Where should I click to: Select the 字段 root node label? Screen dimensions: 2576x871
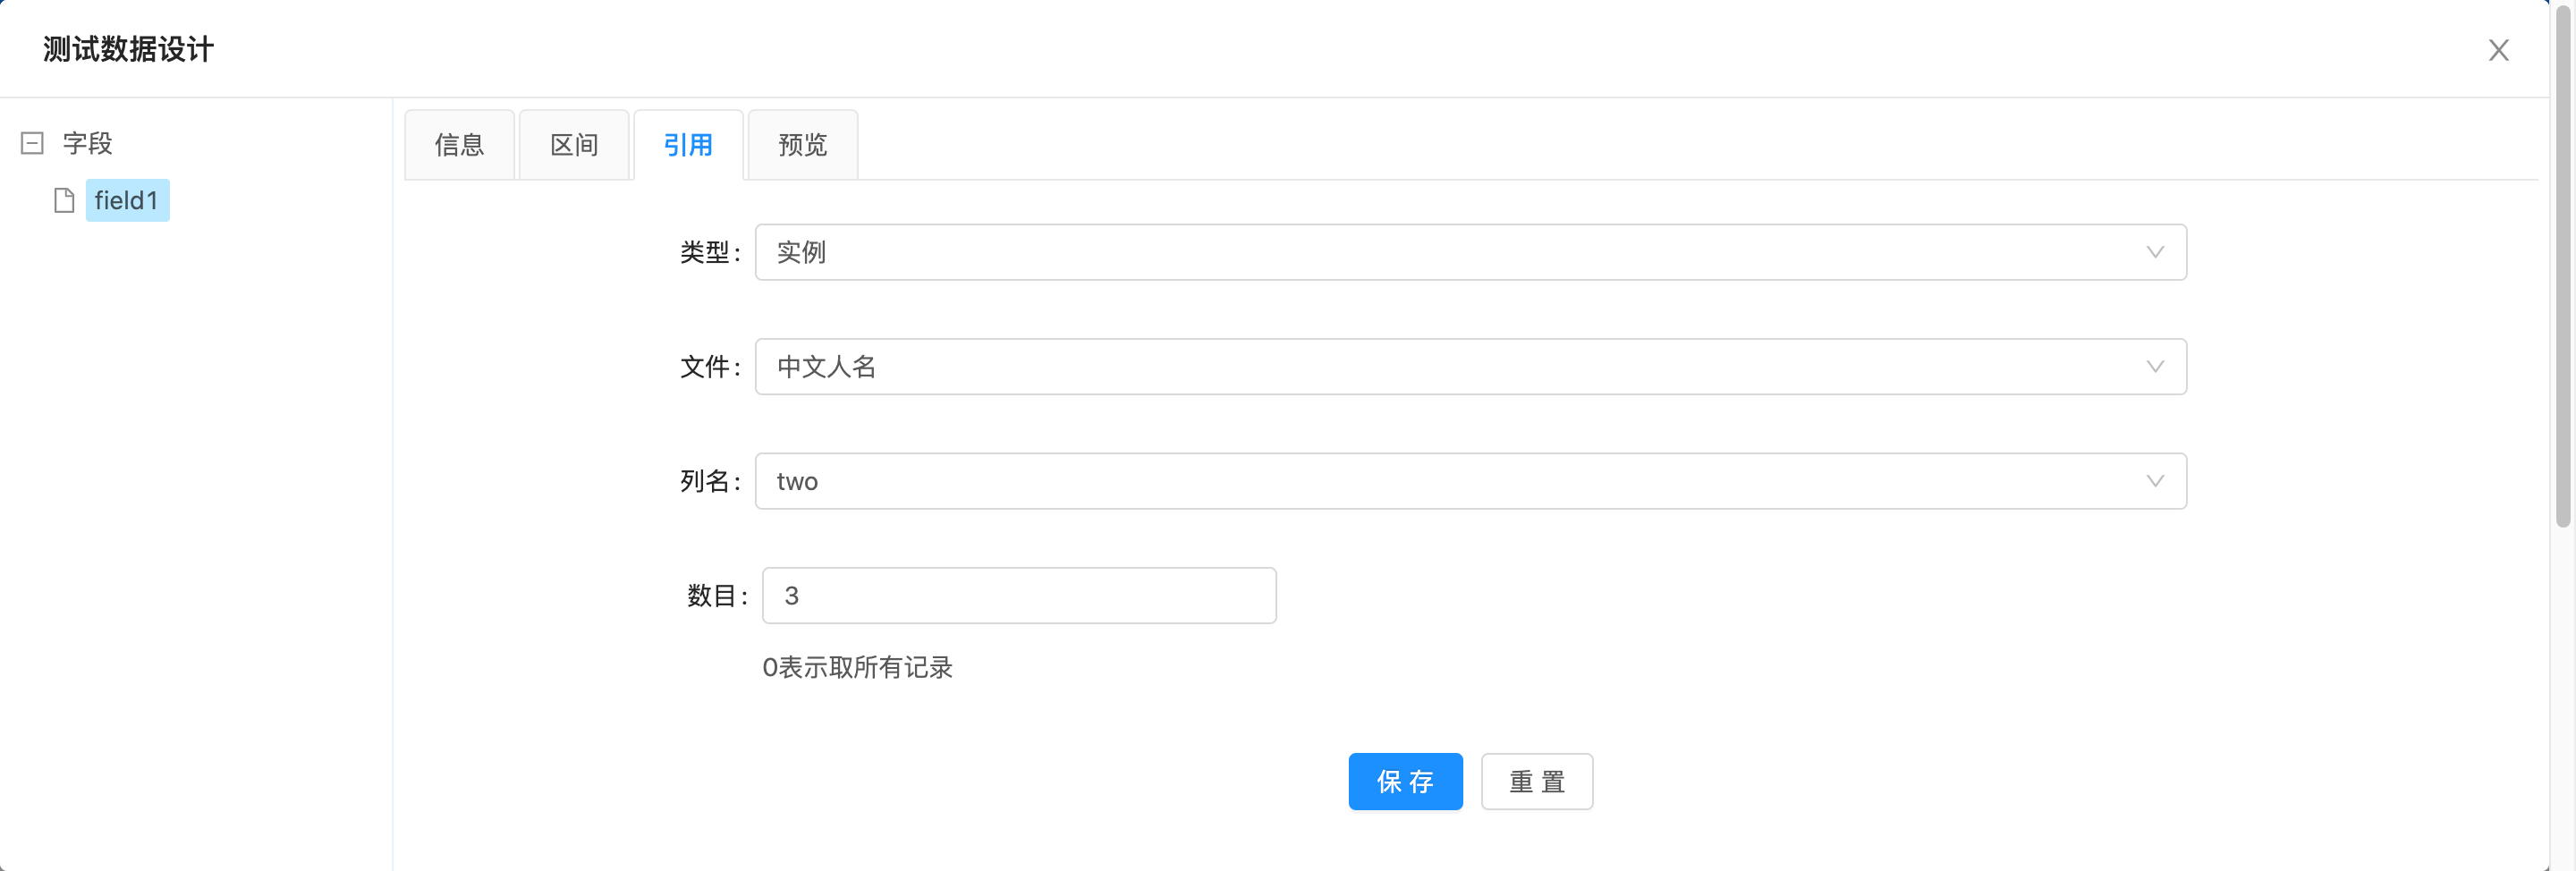click(x=88, y=143)
